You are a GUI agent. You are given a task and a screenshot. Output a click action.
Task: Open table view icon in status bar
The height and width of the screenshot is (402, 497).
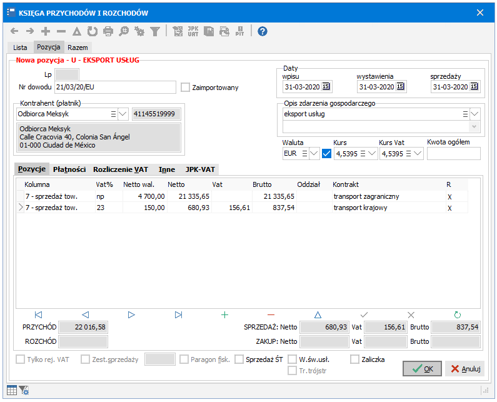[x=12, y=390]
